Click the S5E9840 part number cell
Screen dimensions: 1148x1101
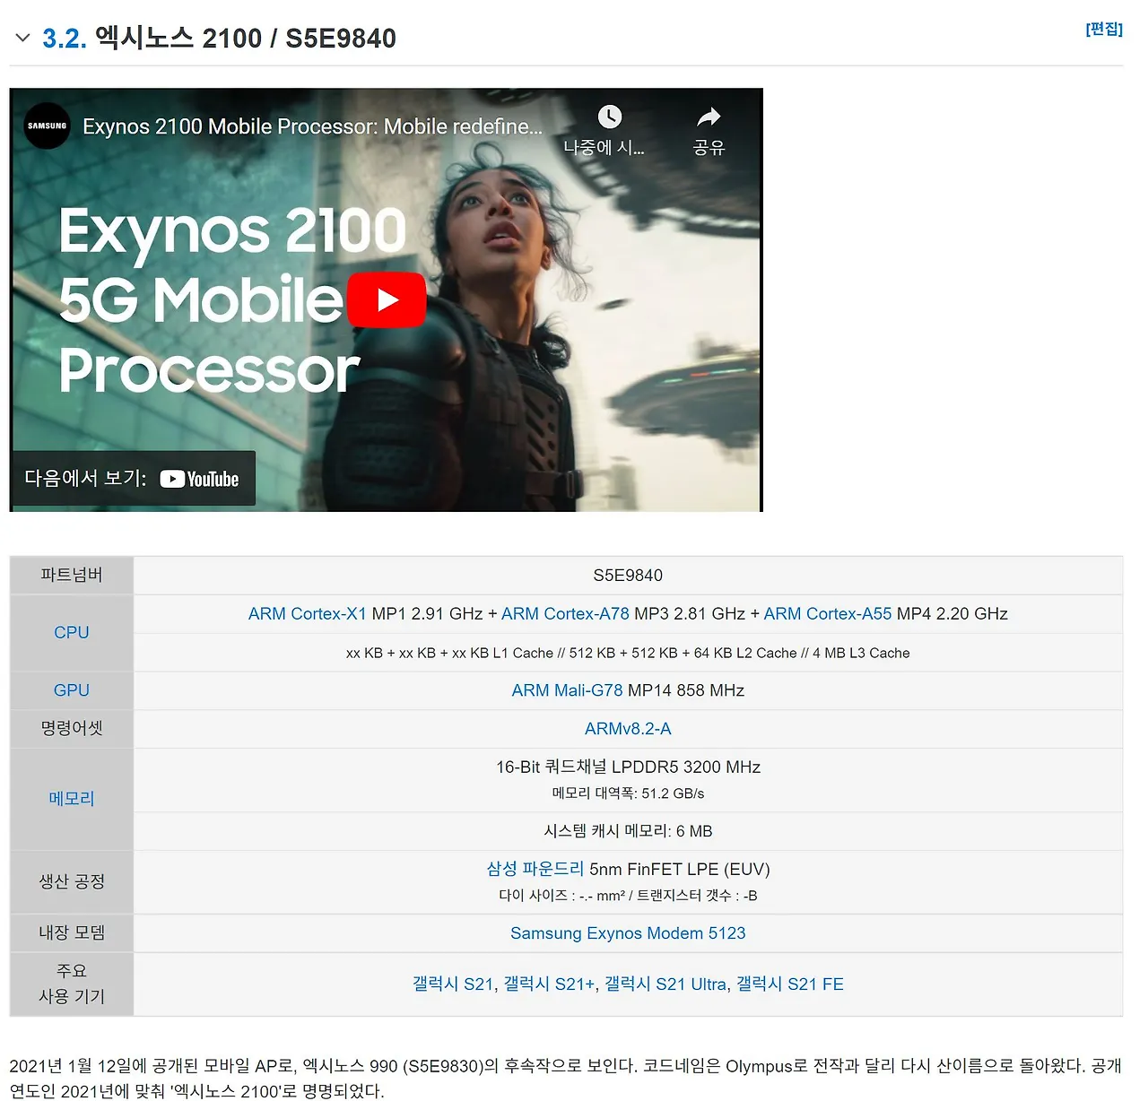[x=628, y=576]
